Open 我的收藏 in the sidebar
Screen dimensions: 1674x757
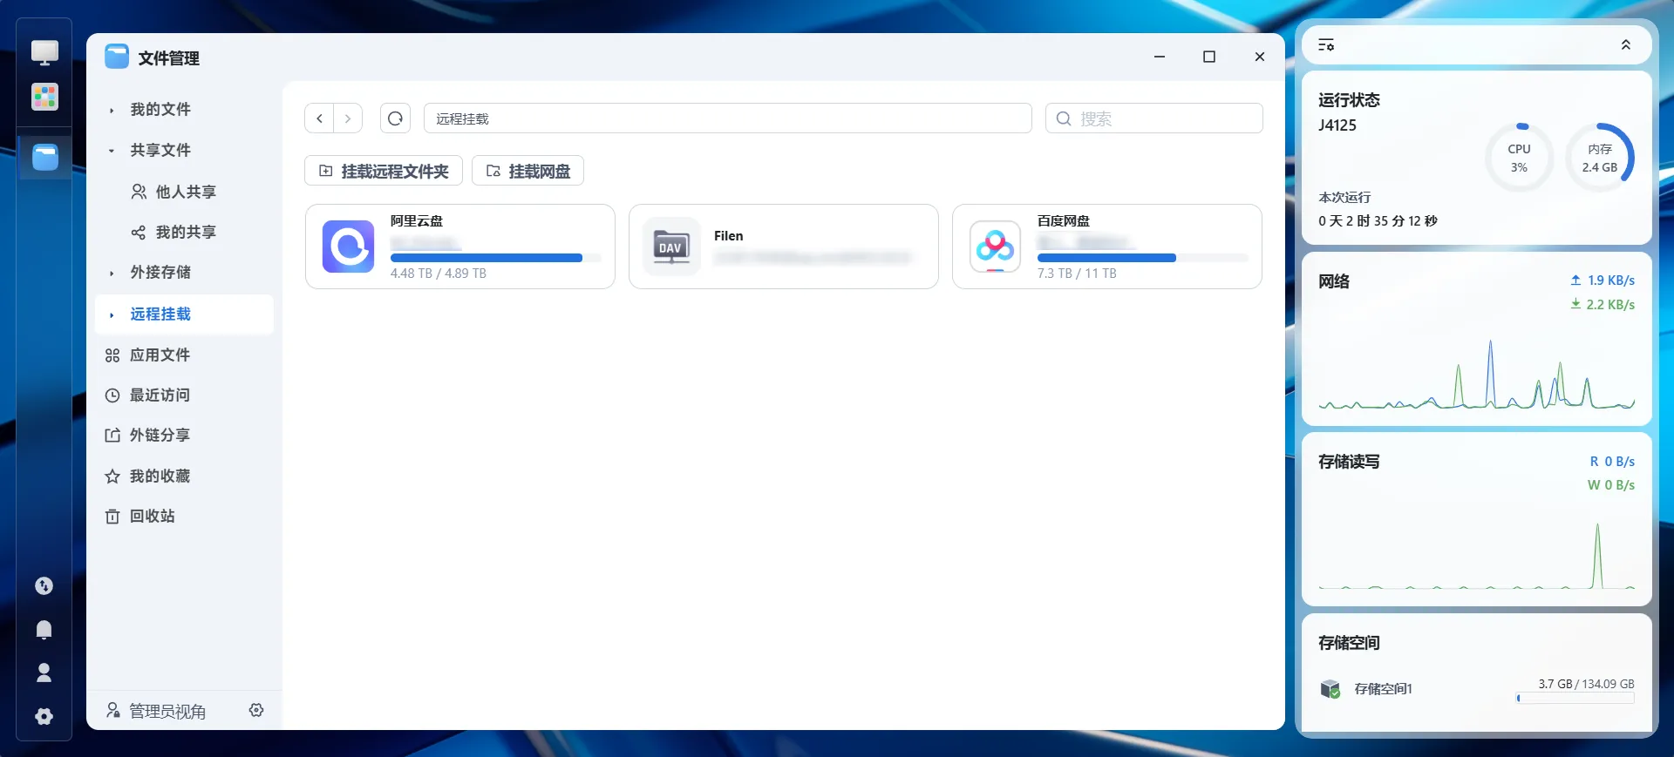click(160, 476)
